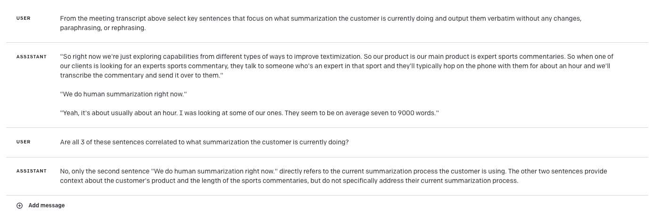Click the paragraph starting 'Yeah, it's about usually'
Image resolution: width=654 pixels, height=220 pixels.
point(249,113)
